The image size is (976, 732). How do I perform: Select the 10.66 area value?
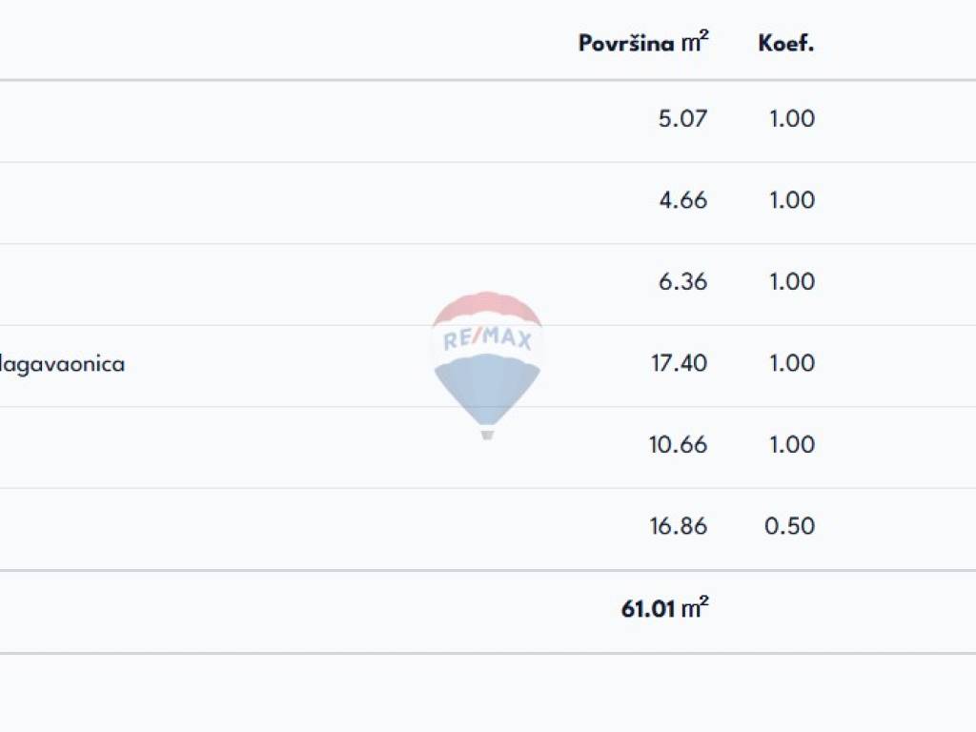coord(679,445)
